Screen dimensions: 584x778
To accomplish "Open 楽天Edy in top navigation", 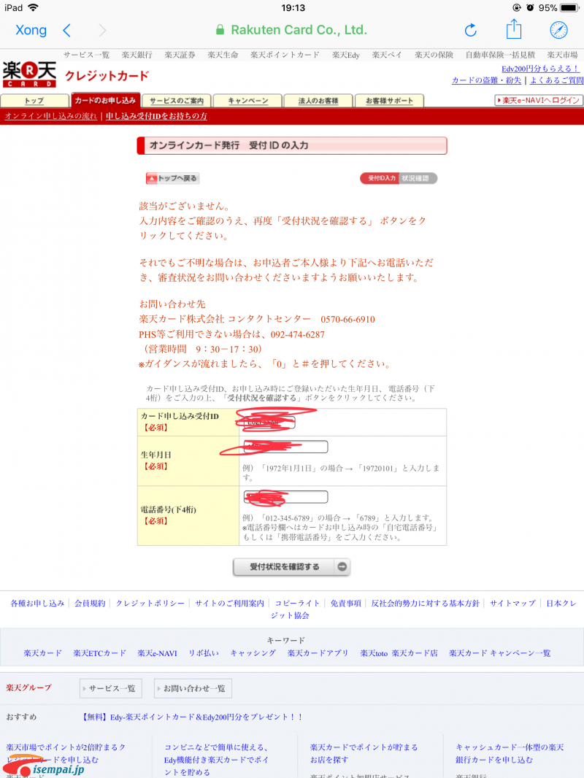I will pyautogui.click(x=346, y=55).
